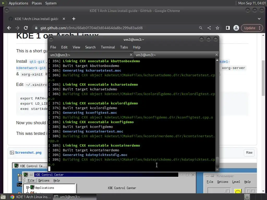The height and width of the screenshot is (200, 267).
Task: Open the terminal Tabs menu
Action: tap(124, 47)
